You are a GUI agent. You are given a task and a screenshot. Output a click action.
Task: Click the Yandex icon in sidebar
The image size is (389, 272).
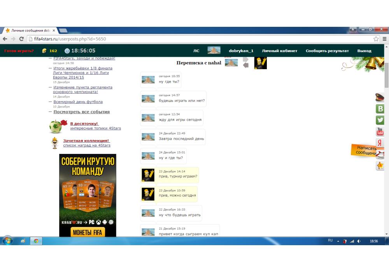(379, 143)
